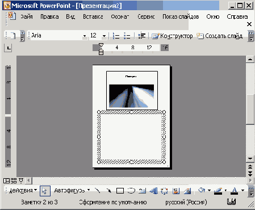Image resolution: width=255 pixels, height=210 pixels.
Task: Click inside the notes text placeholder
Action: (x=131, y=137)
